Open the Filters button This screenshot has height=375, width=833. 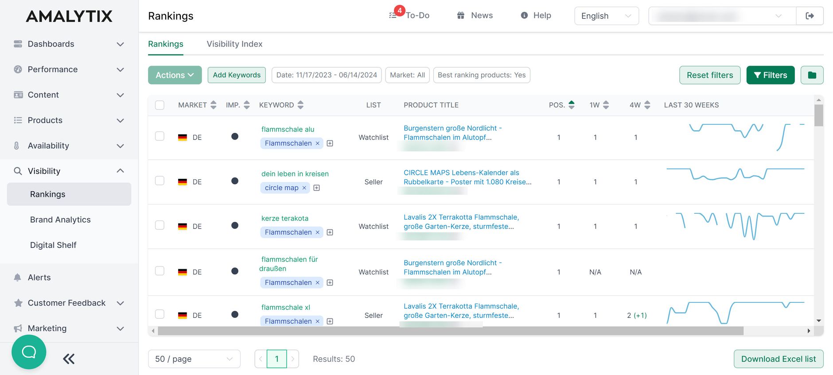771,75
